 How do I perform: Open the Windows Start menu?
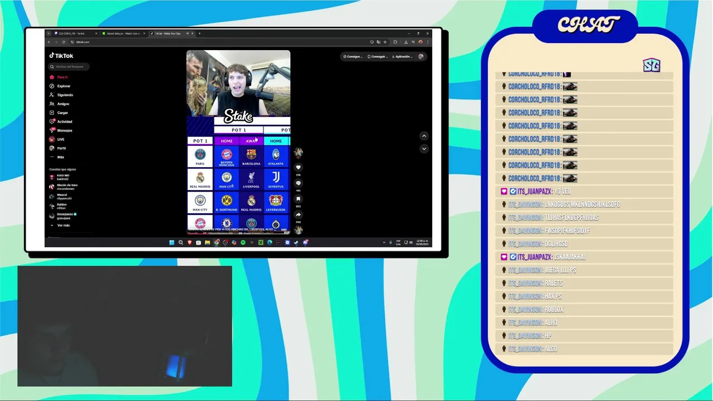tap(172, 242)
